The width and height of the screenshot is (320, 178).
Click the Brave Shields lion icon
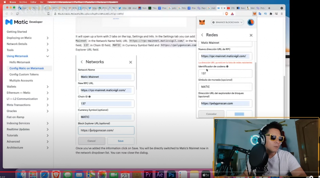pyautogui.click(x=227, y=14)
